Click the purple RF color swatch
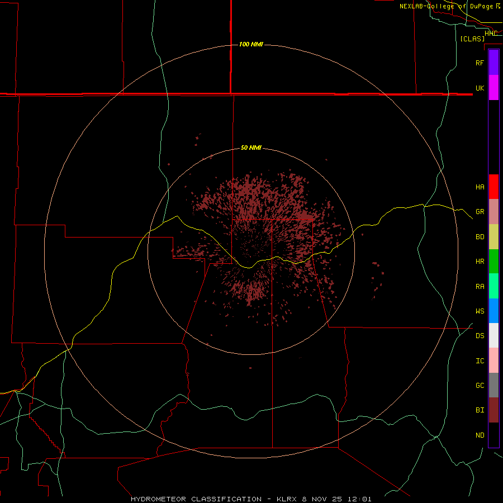The width and height of the screenshot is (503, 503). [493, 63]
